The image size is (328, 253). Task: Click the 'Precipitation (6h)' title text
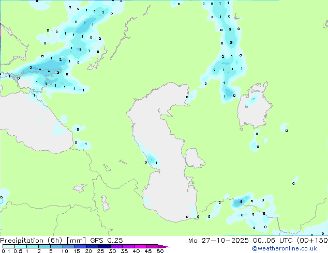click(31, 241)
